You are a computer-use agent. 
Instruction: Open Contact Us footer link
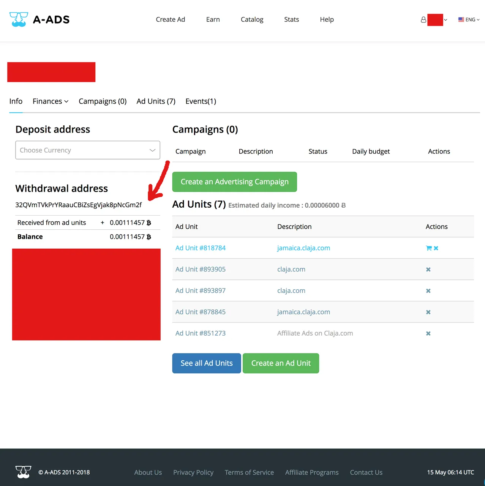point(366,472)
